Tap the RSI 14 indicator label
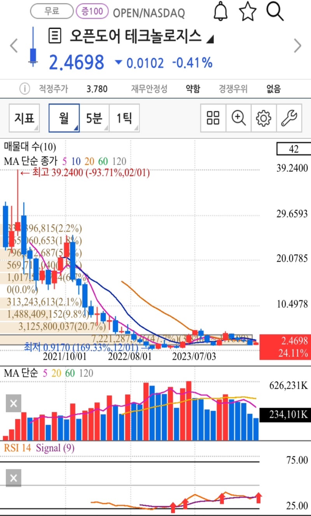 coord(17,448)
